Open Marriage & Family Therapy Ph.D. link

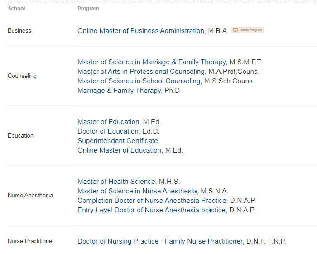(130, 91)
